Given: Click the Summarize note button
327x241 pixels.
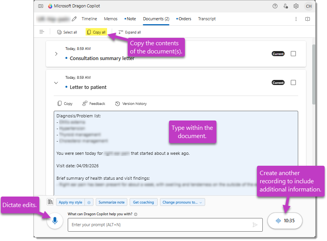Looking at the screenshot, I should click(x=111, y=202).
